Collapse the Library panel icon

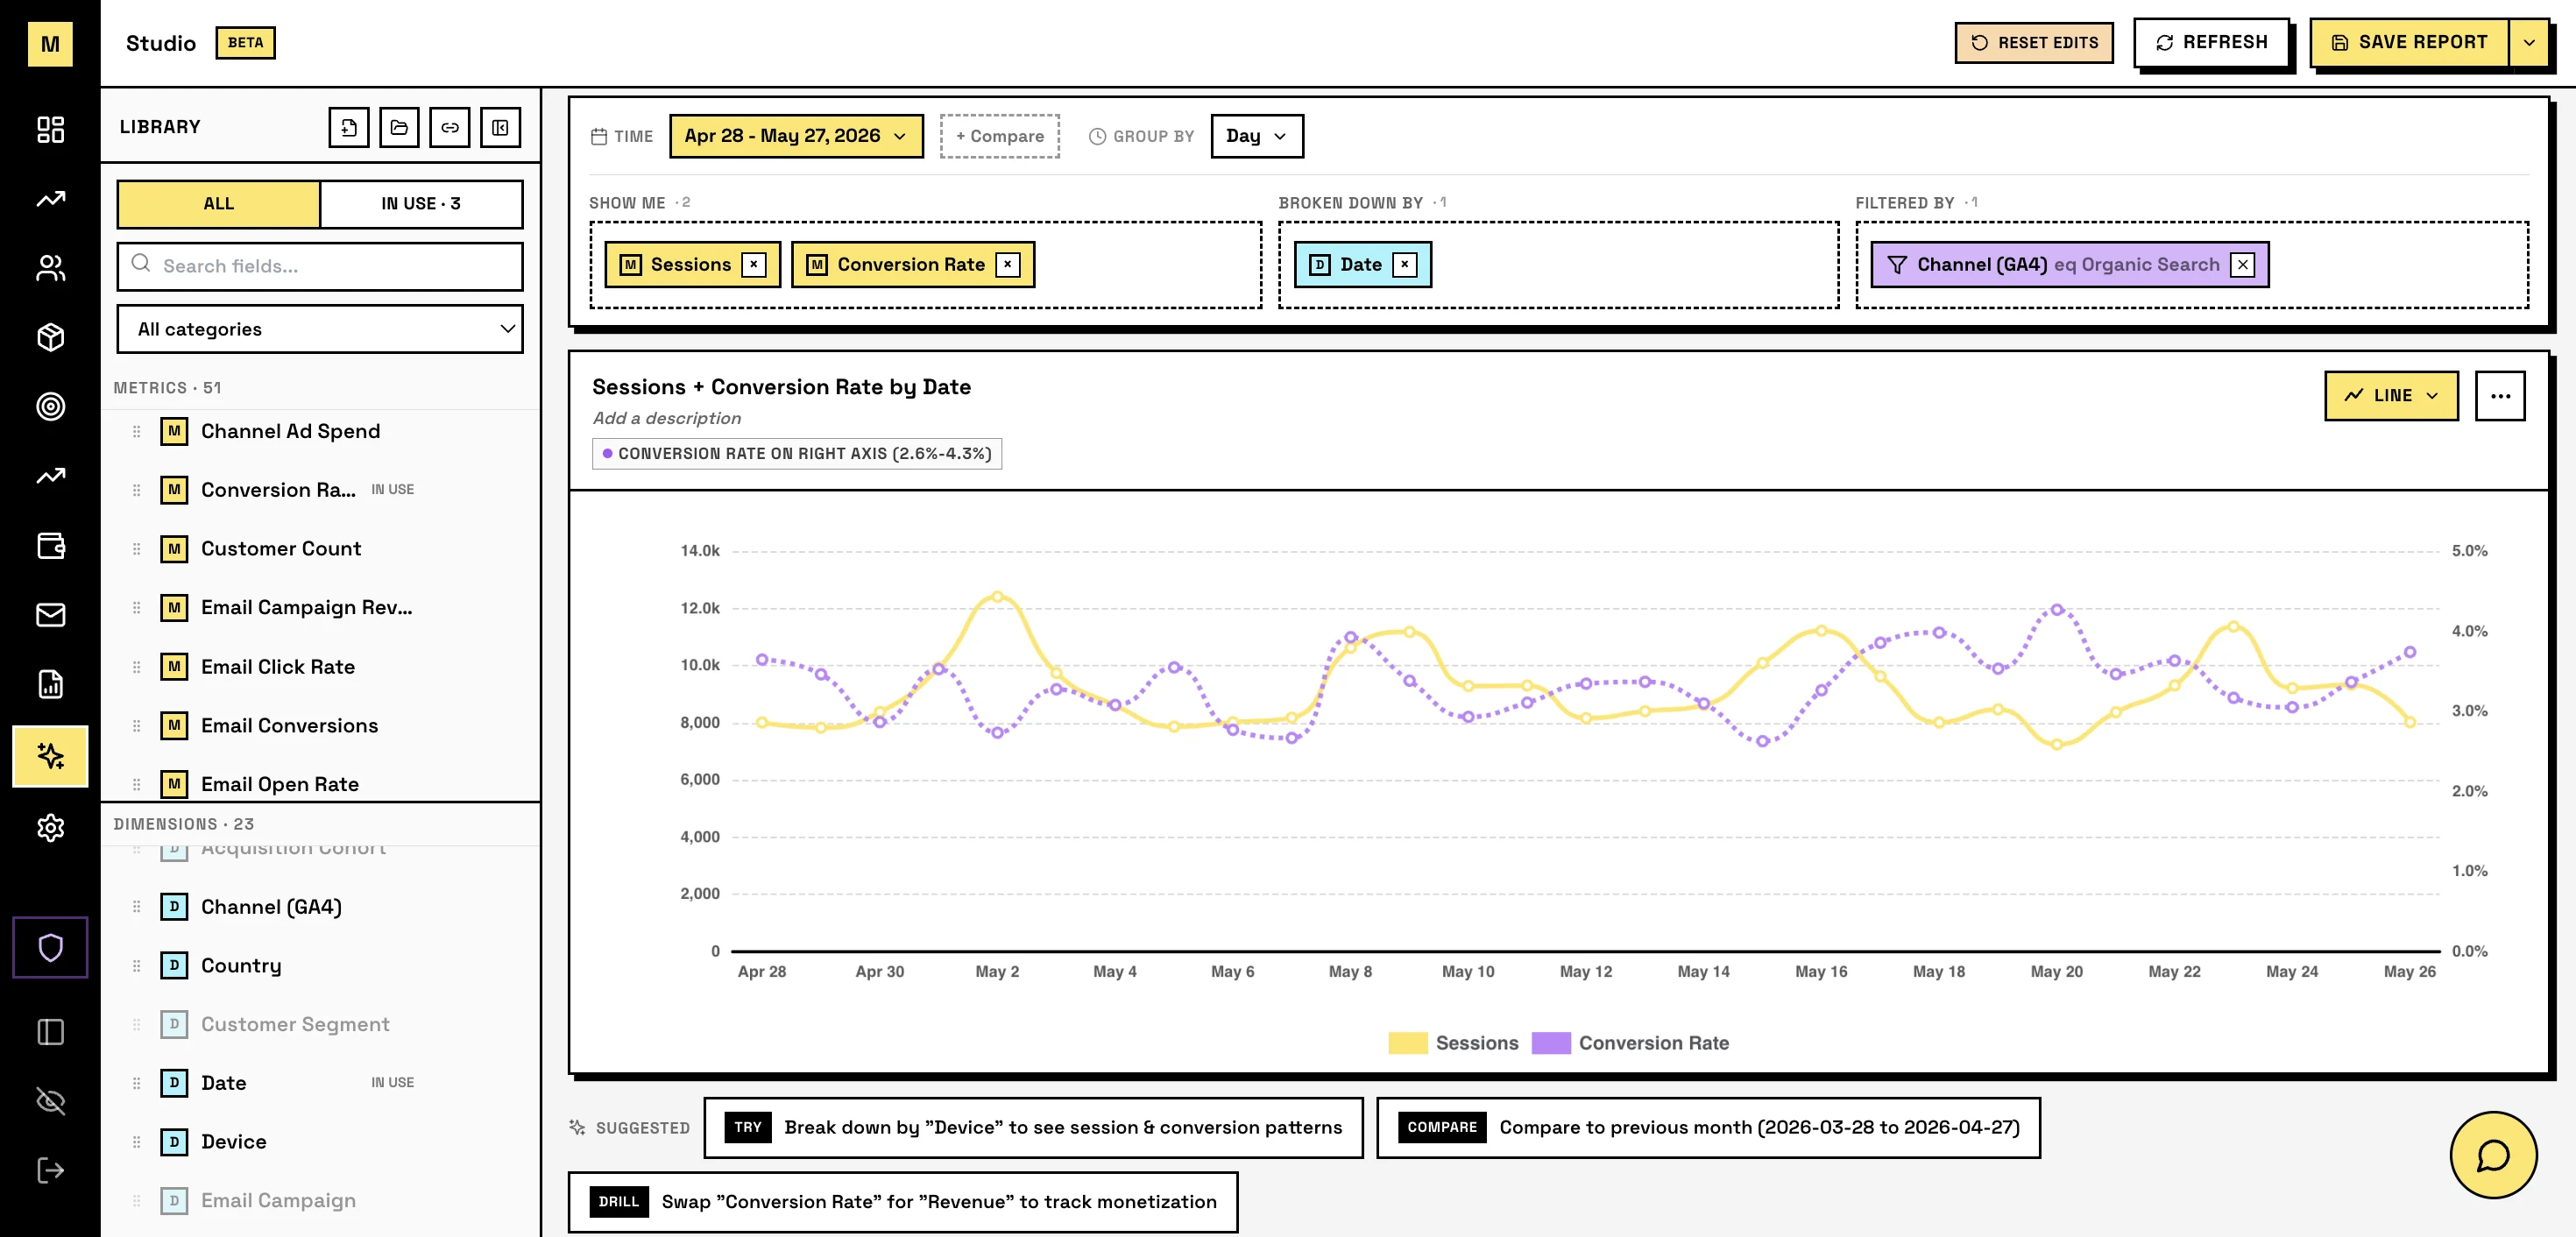click(500, 127)
